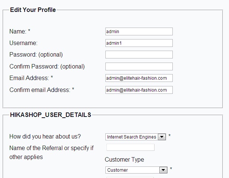Click the "Confirm email Address: *" label
This screenshot has width=229, height=178.
pyautogui.click(x=42, y=90)
